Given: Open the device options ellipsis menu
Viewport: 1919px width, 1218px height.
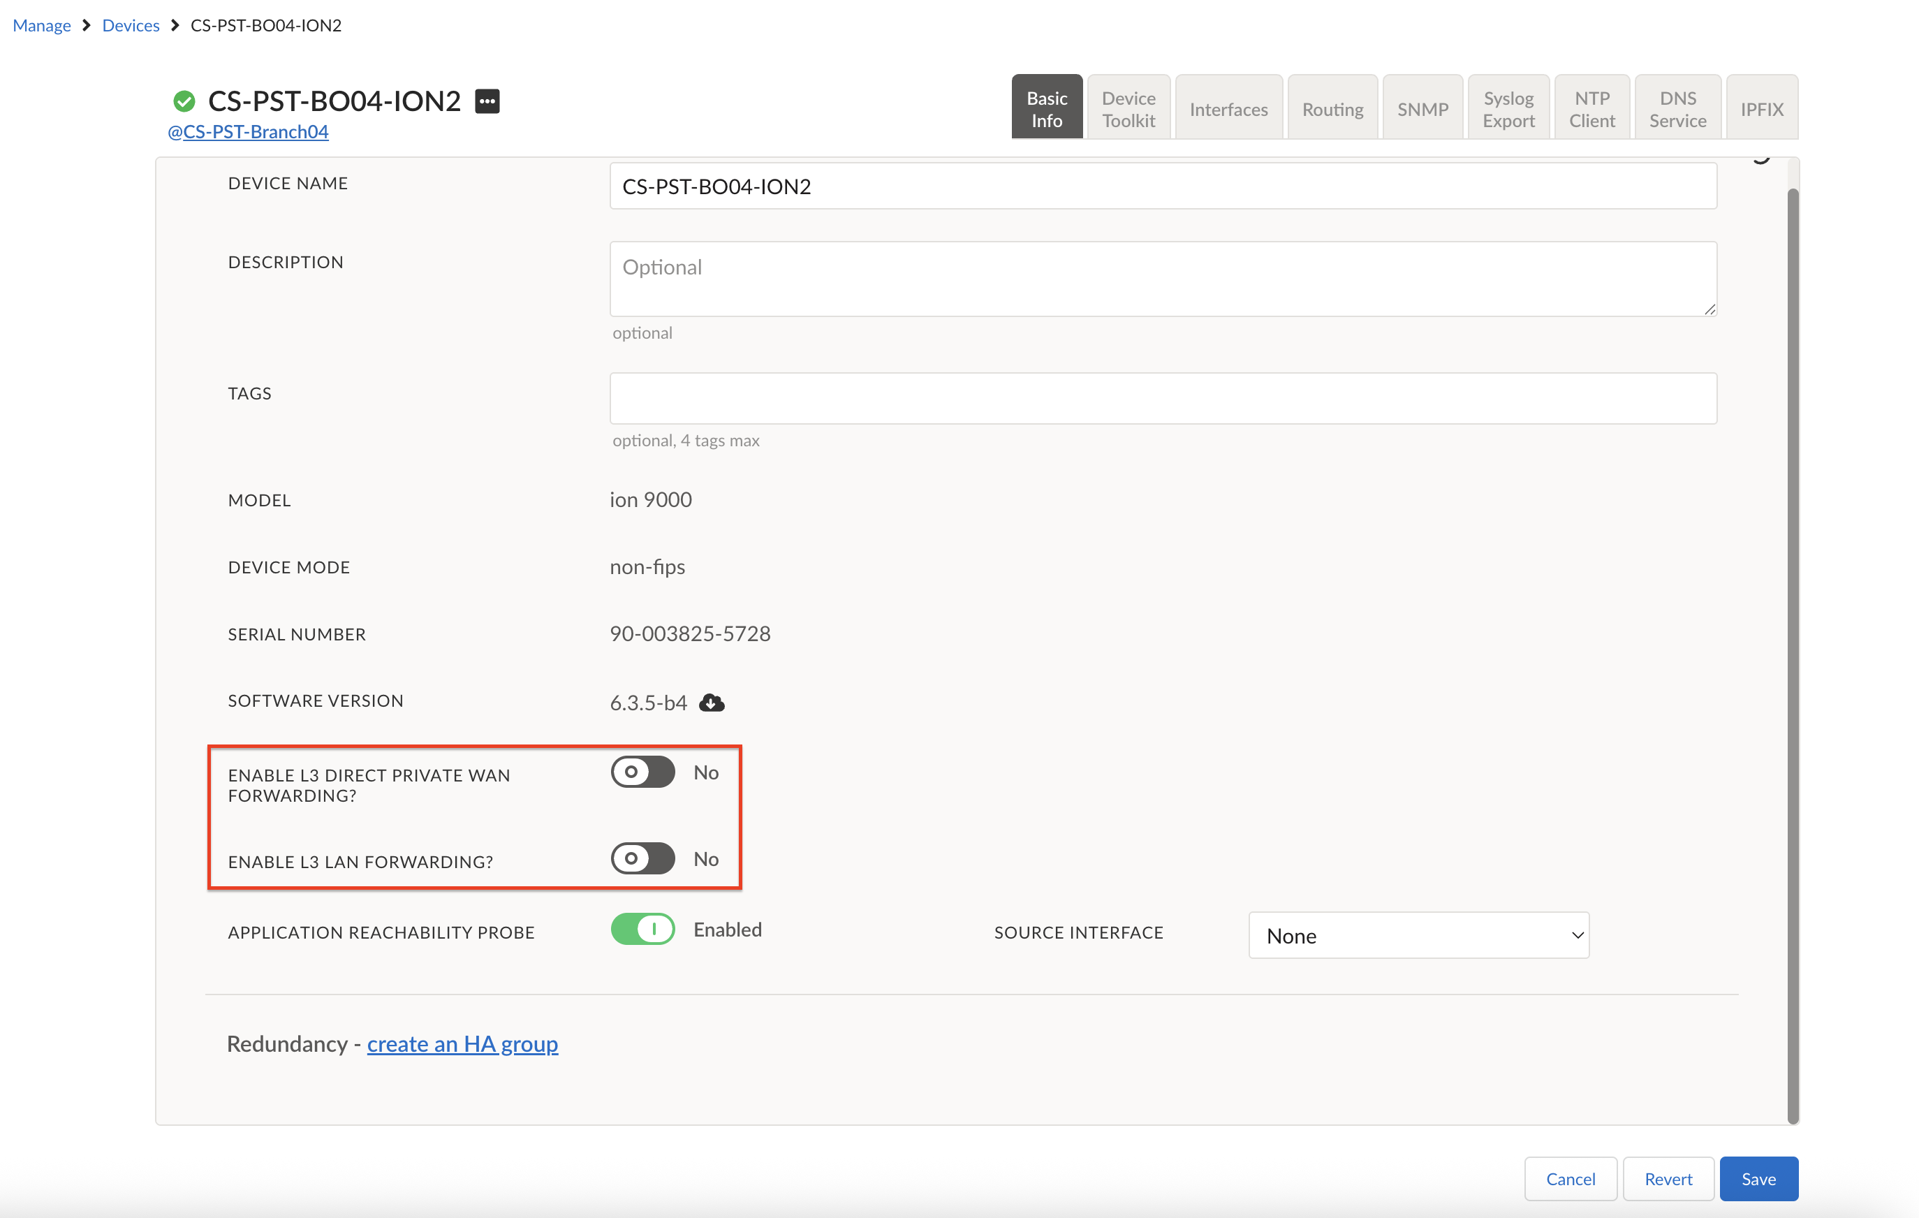Looking at the screenshot, I should 487,101.
